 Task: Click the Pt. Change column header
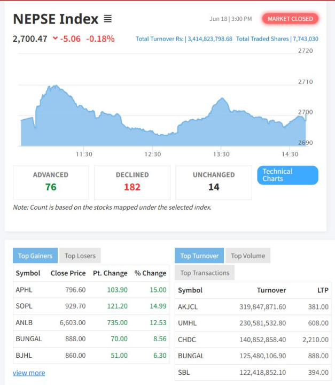point(110,273)
